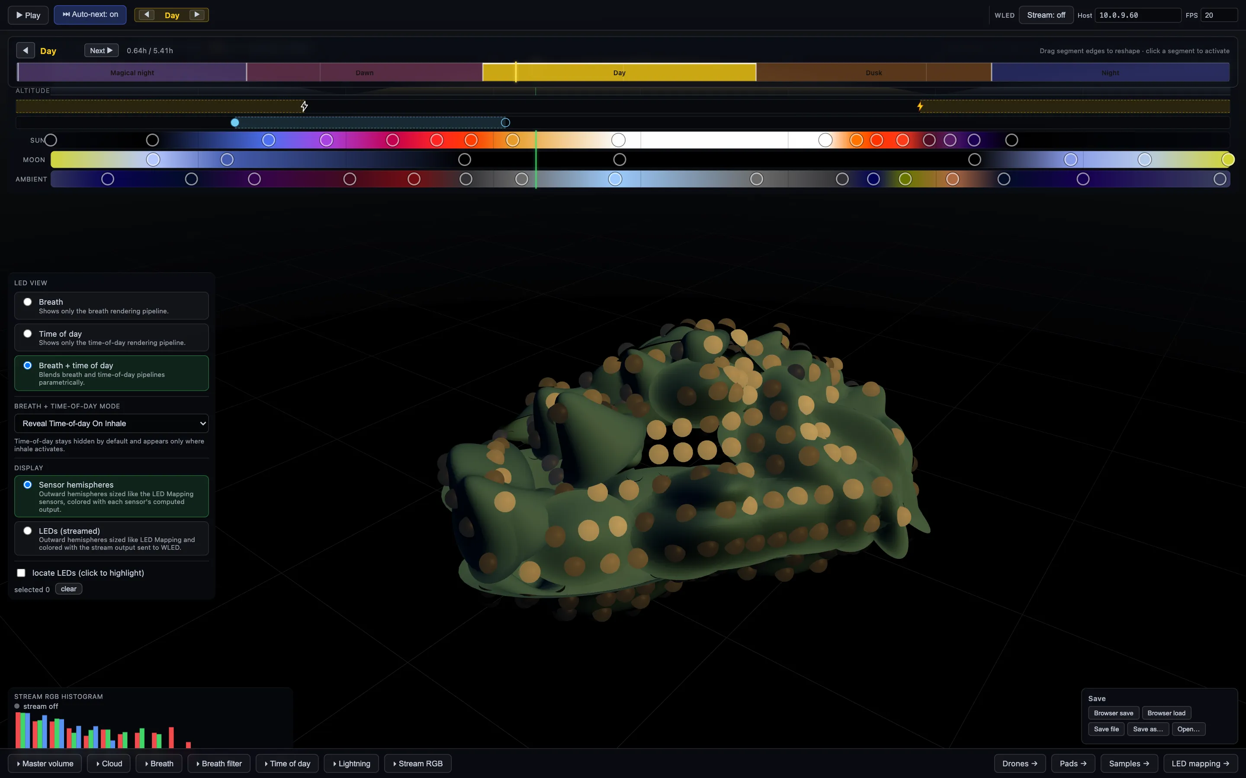Go to the Drones page
1246x778 pixels.
pyautogui.click(x=1019, y=764)
